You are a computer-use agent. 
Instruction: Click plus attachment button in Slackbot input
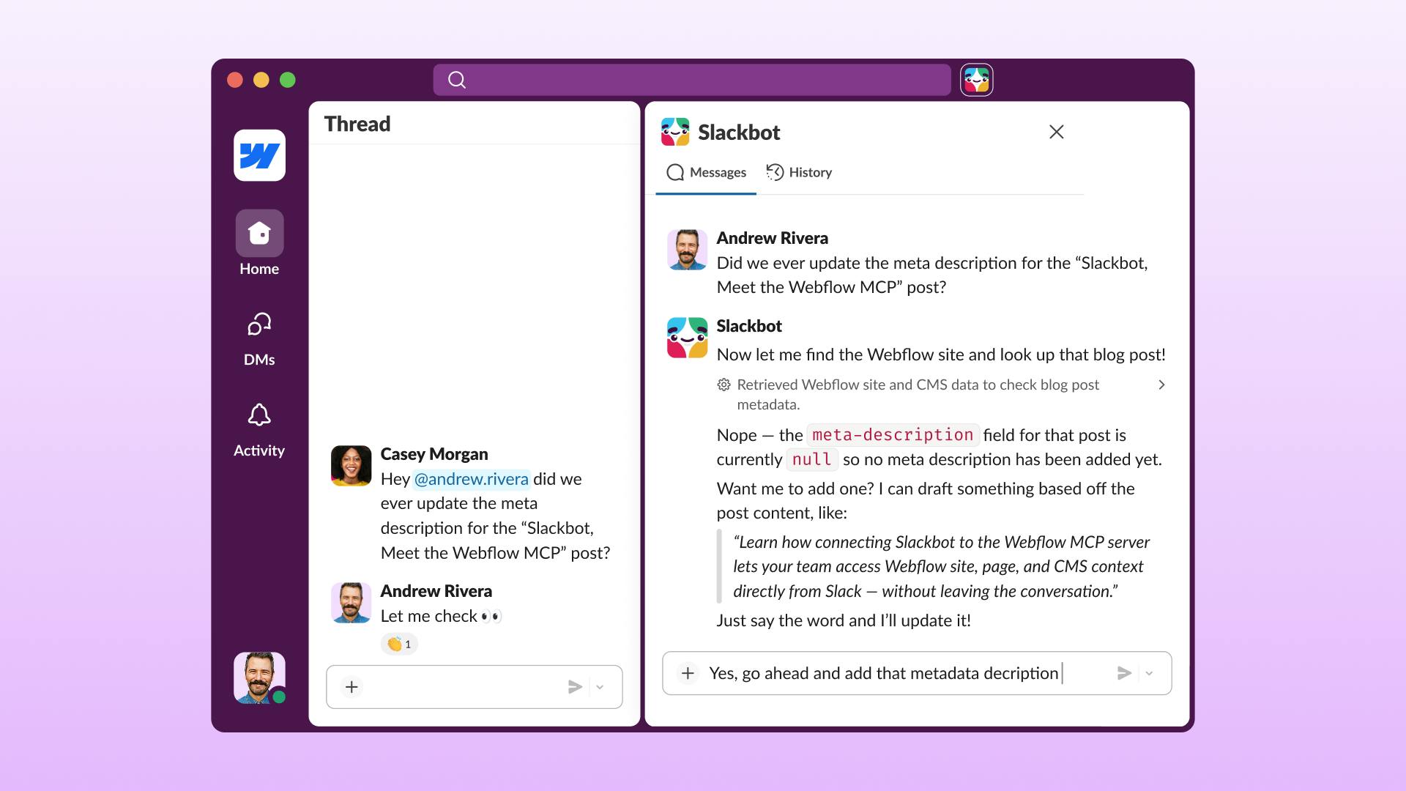688,673
